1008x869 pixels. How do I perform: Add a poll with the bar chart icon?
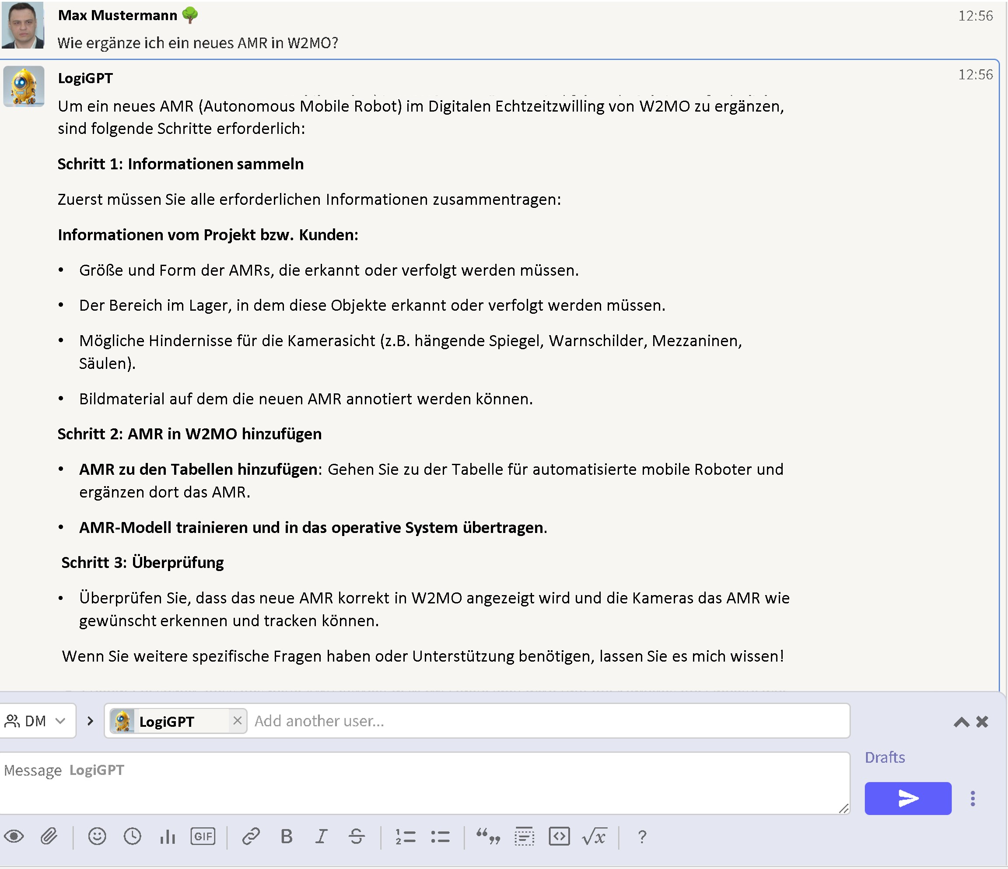click(168, 836)
